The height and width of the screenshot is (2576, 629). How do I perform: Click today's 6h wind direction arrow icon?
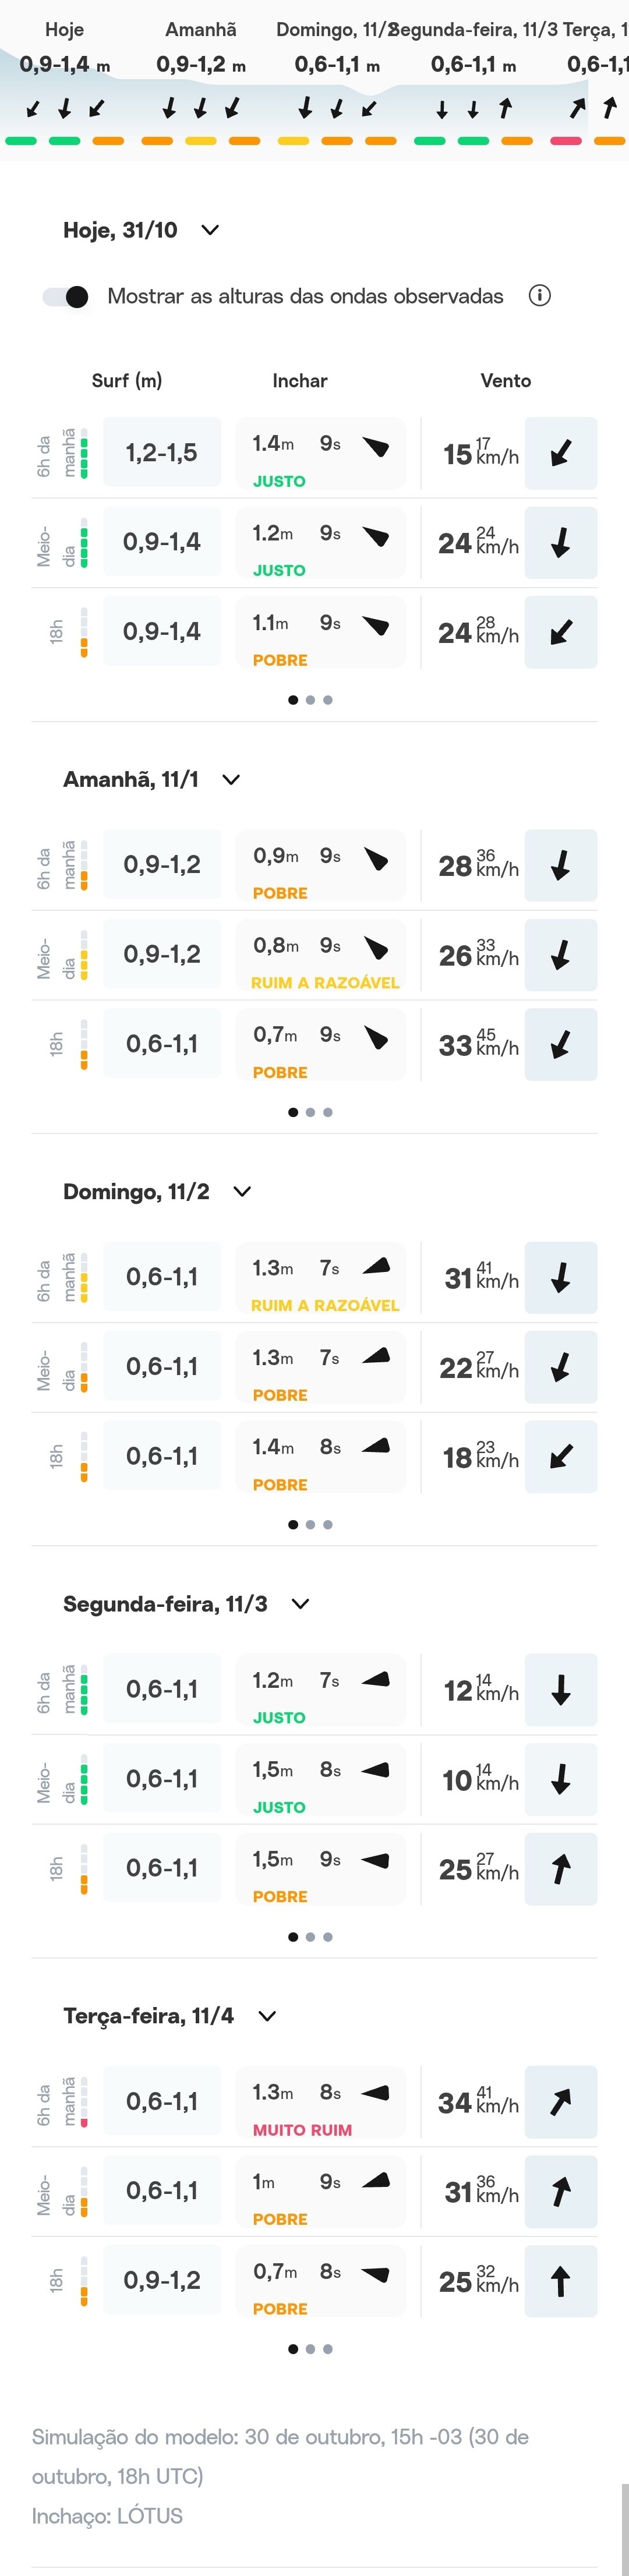point(561,453)
